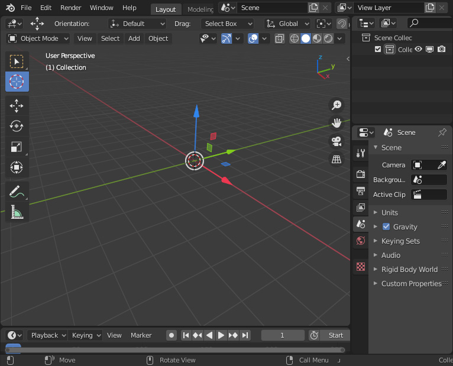This screenshot has width=453, height=366.
Task: Toggle auto keying record button
Action: [x=172, y=335]
